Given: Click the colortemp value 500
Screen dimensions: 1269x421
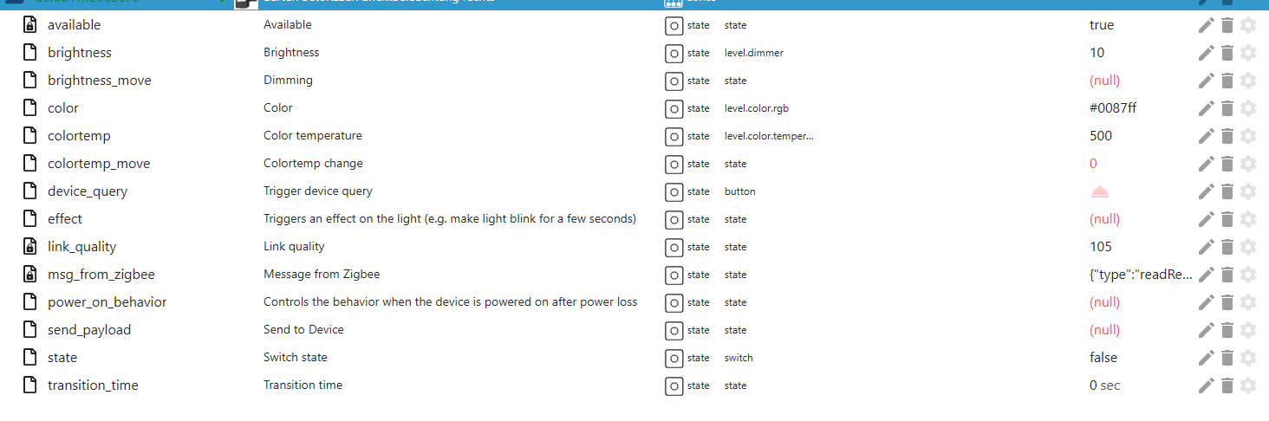Looking at the screenshot, I should click(x=1101, y=136).
